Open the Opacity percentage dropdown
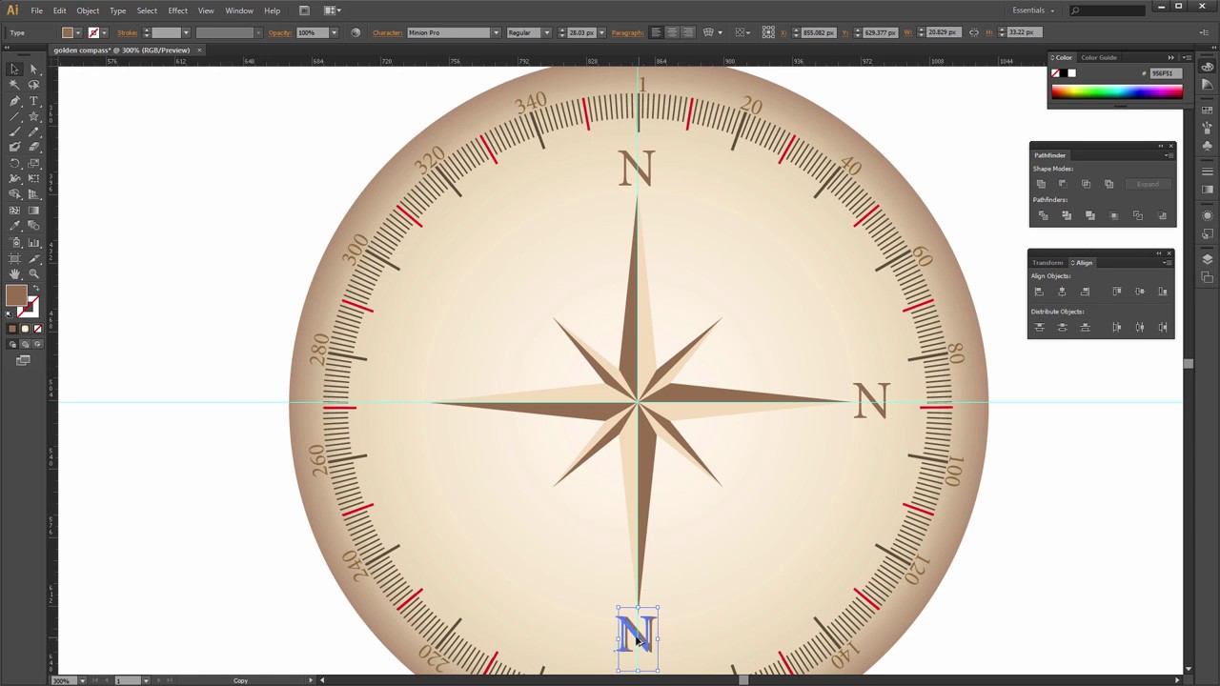Screen dimensions: 1220x686 334,32
